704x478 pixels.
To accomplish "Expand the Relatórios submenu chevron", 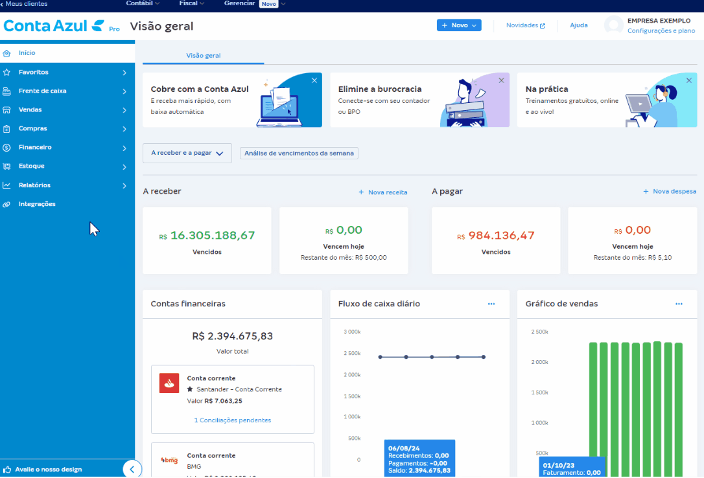I will click(124, 186).
